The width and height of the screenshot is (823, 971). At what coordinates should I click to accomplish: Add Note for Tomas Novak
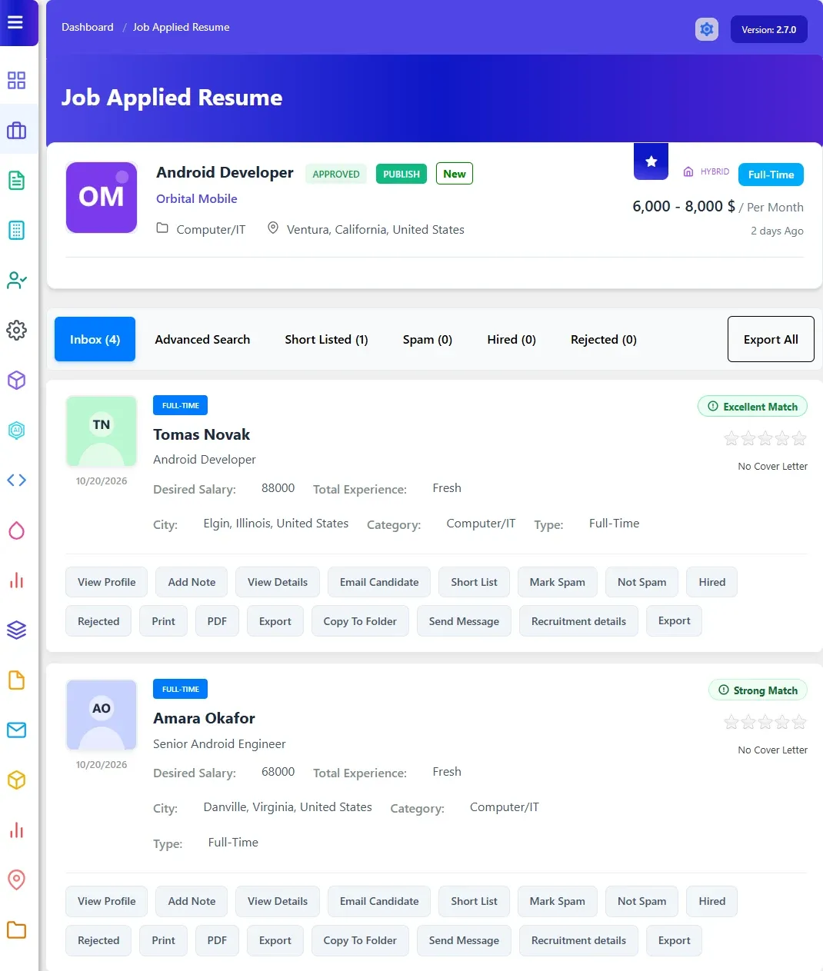click(x=192, y=582)
